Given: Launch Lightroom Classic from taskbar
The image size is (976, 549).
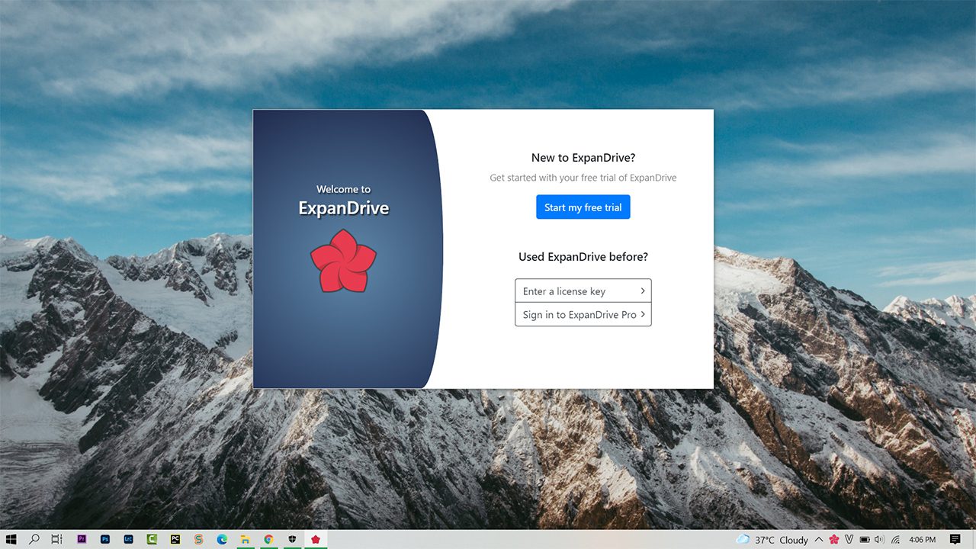Looking at the screenshot, I should point(128,539).
